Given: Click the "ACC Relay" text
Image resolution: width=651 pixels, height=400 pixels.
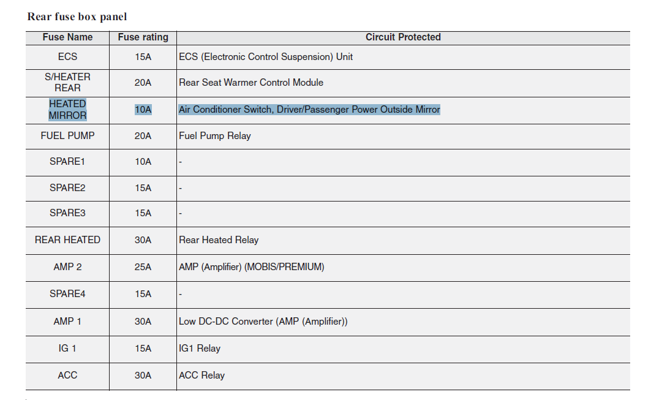Looking at the screenshot, I should (x=201, y=375).
